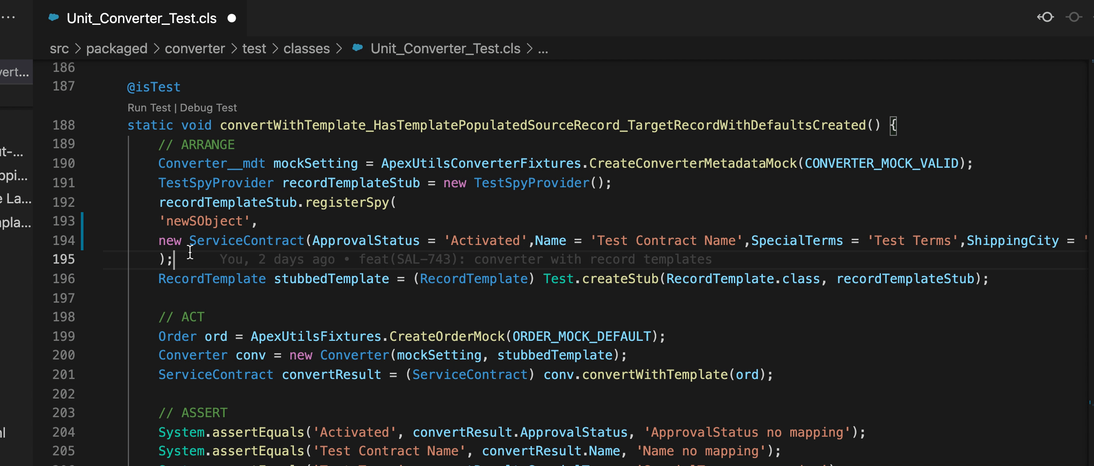Screen dimensions: 1094x466
Task: Click the Salesforce icon in the breadcrumb bar
Action: pos(357,47)
